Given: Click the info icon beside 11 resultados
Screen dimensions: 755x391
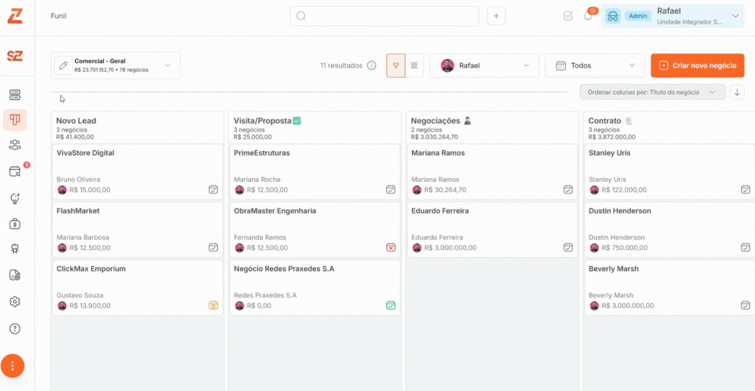Looking at the screenshot, I should [372, 65].
